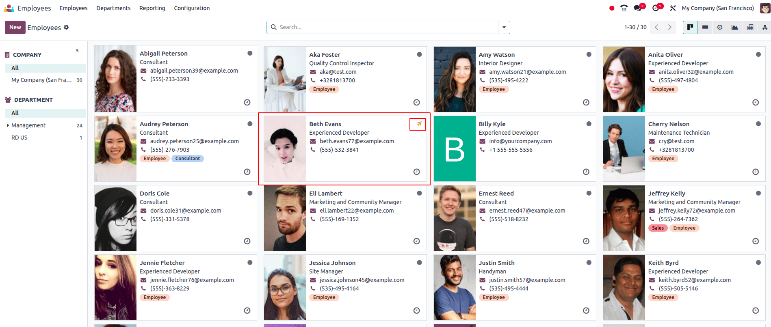Switch to Graph view
The height and width of the screenshot is (327, 771).
[735, 27]
